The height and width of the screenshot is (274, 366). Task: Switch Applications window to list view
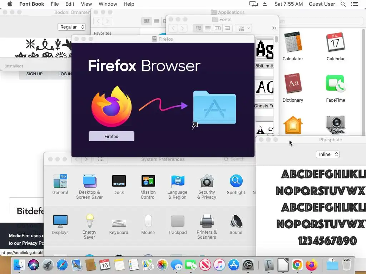click(157, 21)
